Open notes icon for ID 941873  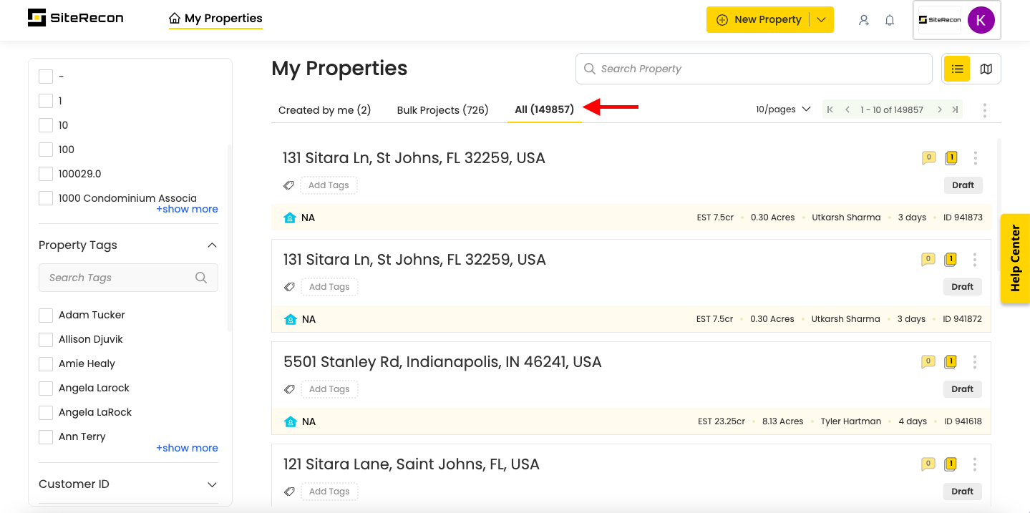[x=951, y=157]
